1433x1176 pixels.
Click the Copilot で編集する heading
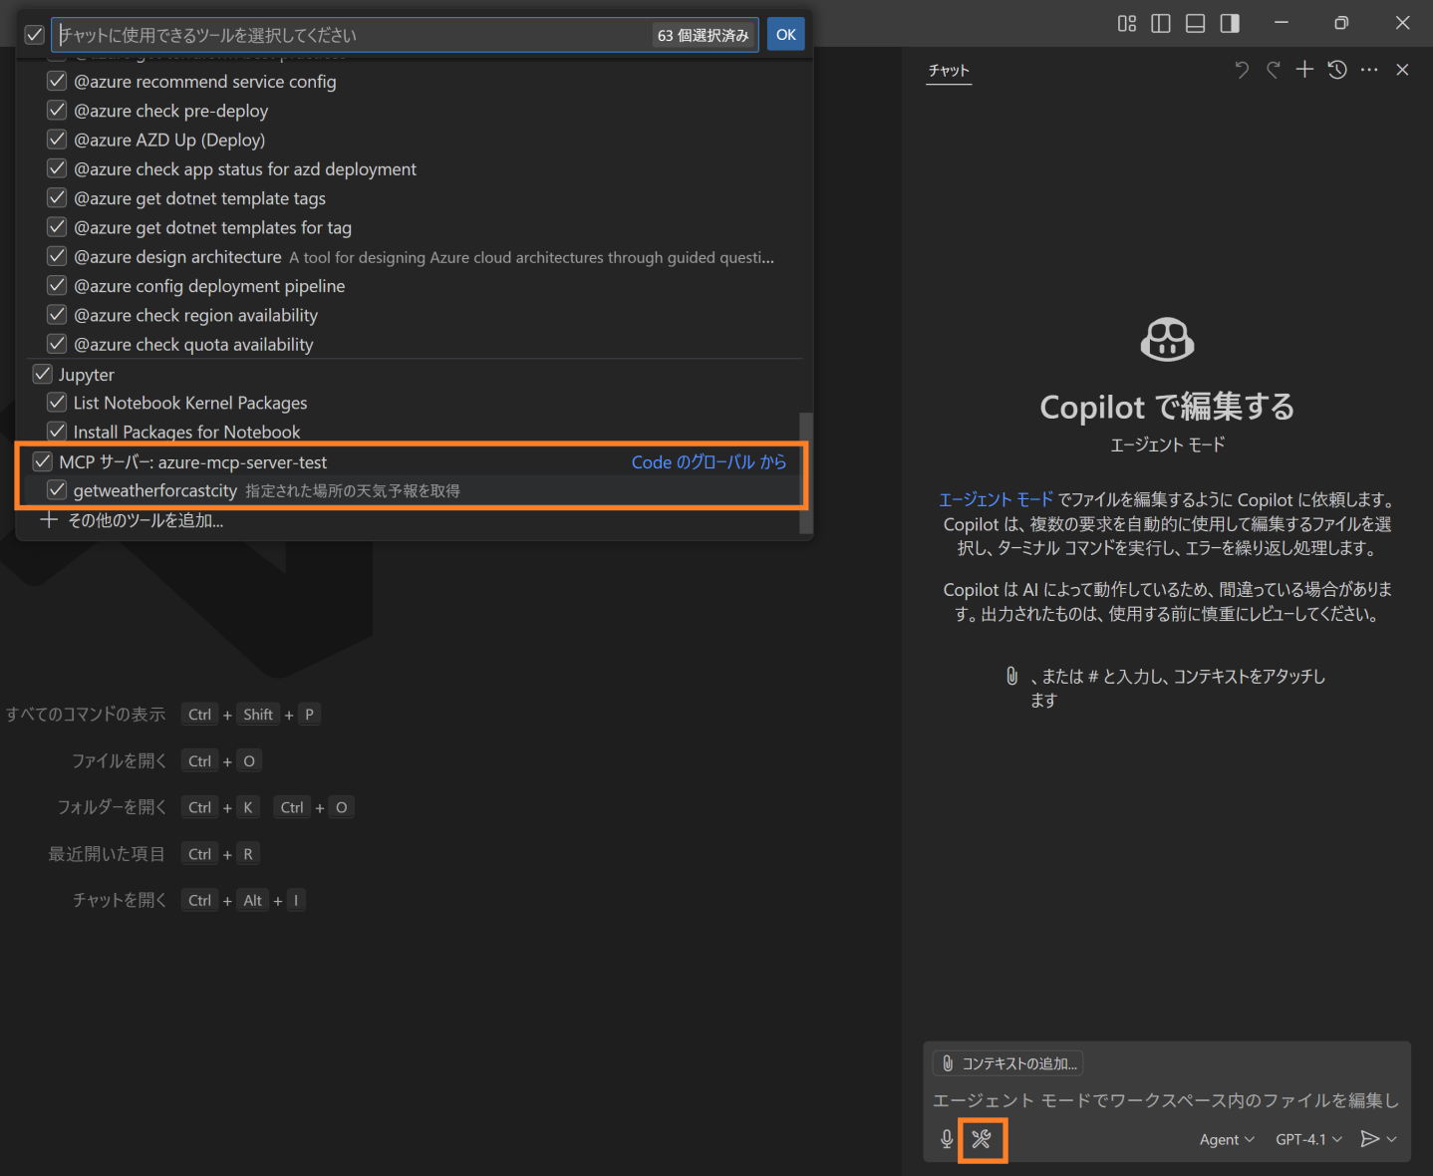[1167, 407]
